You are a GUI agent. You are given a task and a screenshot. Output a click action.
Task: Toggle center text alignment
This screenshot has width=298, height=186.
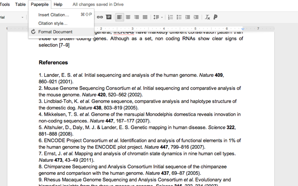(x=128, y=17)
